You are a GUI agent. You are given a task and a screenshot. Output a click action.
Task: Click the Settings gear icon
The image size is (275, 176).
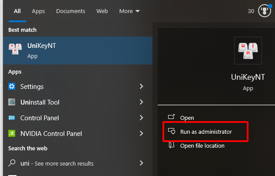click(12, 86)
